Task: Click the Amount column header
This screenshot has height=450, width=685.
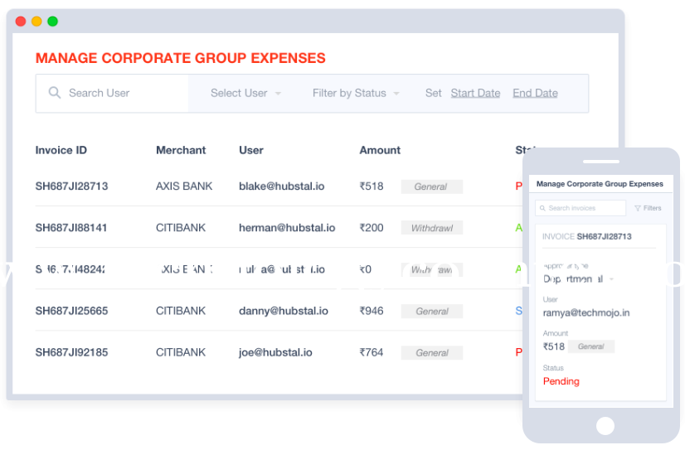Action: tap(380, 150)
